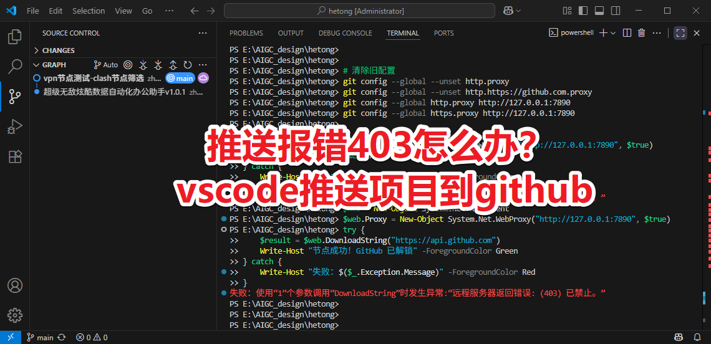Open Copilot chat icon in title bar

(508, 11)
